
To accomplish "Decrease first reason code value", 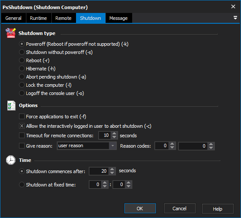I will coord(172,148).
